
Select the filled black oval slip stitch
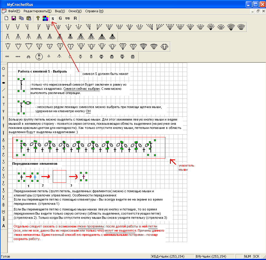3,83
